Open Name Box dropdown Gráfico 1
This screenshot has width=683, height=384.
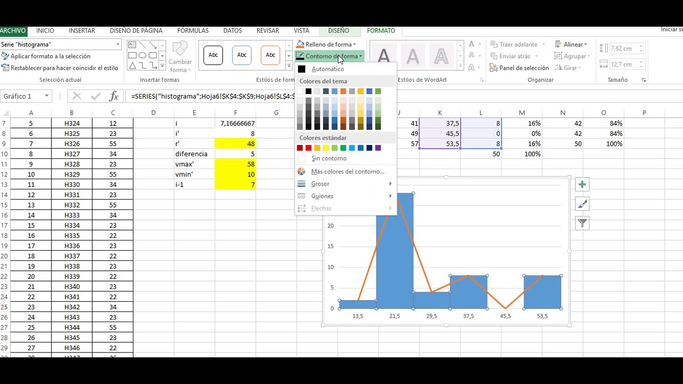coord(47,97)
